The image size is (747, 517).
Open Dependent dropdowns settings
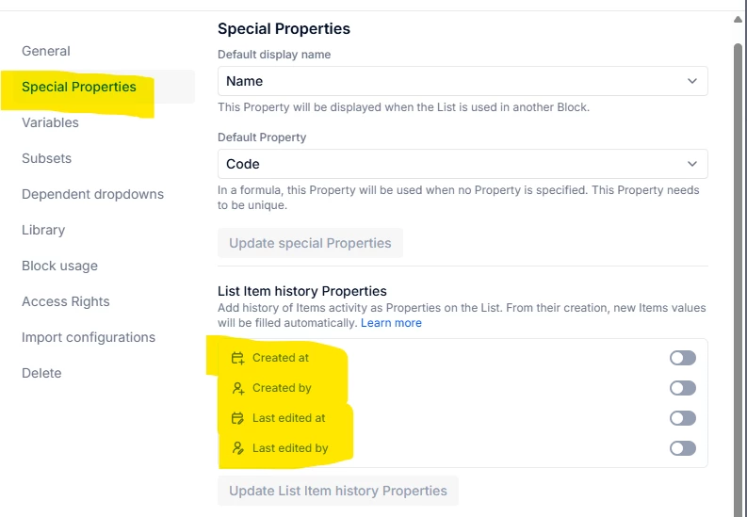click(x=92, y=194)
